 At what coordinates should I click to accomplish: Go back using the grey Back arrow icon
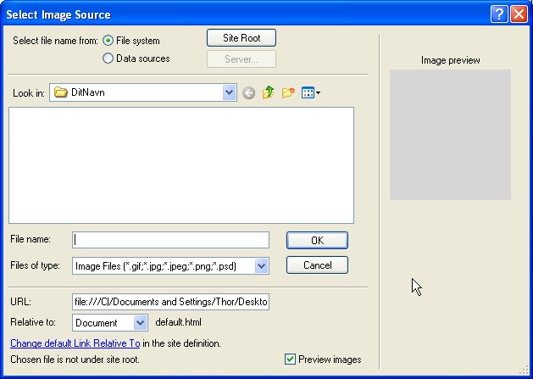(x=249, y=93)
